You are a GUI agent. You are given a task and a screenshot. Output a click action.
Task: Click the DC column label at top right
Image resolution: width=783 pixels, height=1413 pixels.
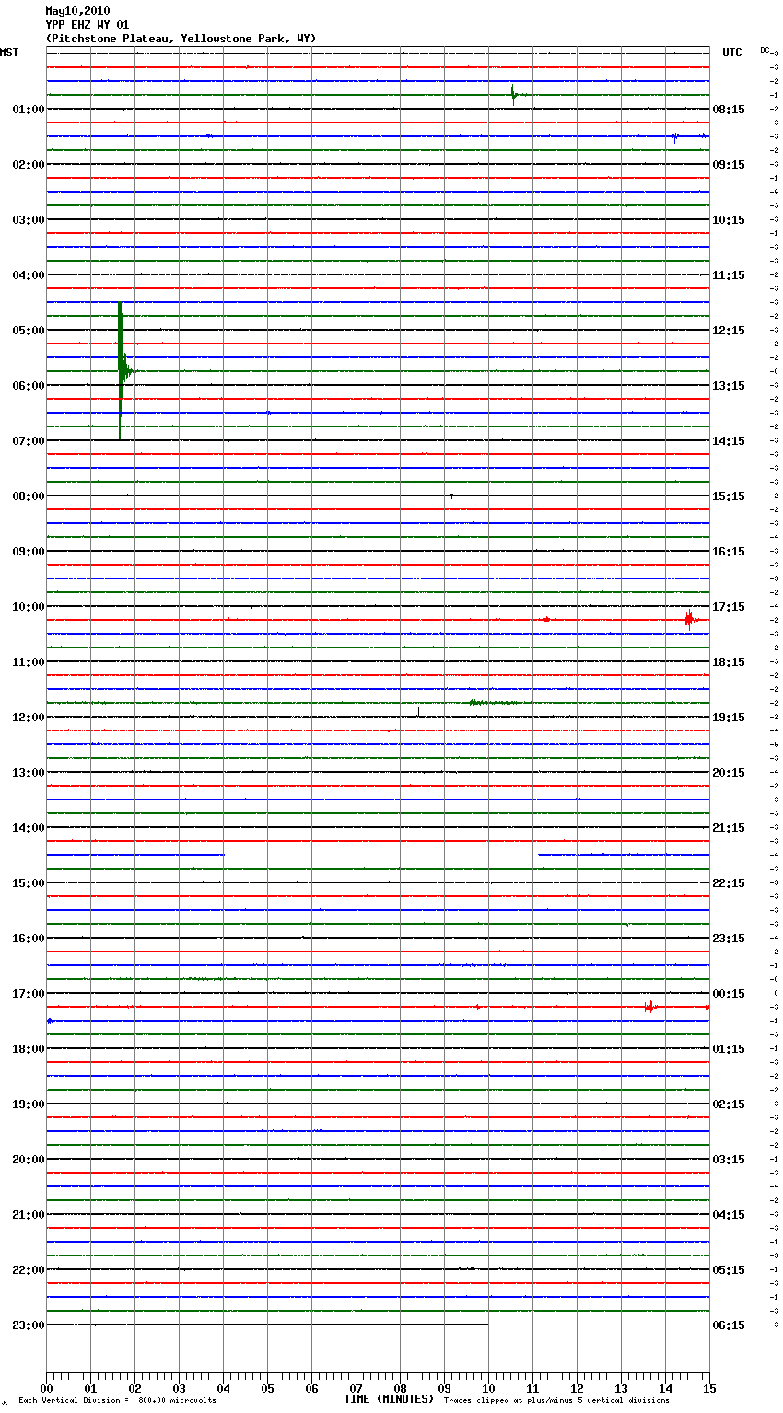(765, 50)
